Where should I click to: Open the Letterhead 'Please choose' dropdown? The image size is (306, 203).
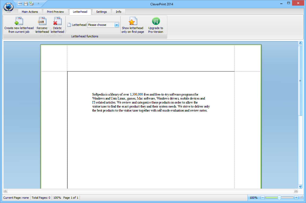[117, 25]
